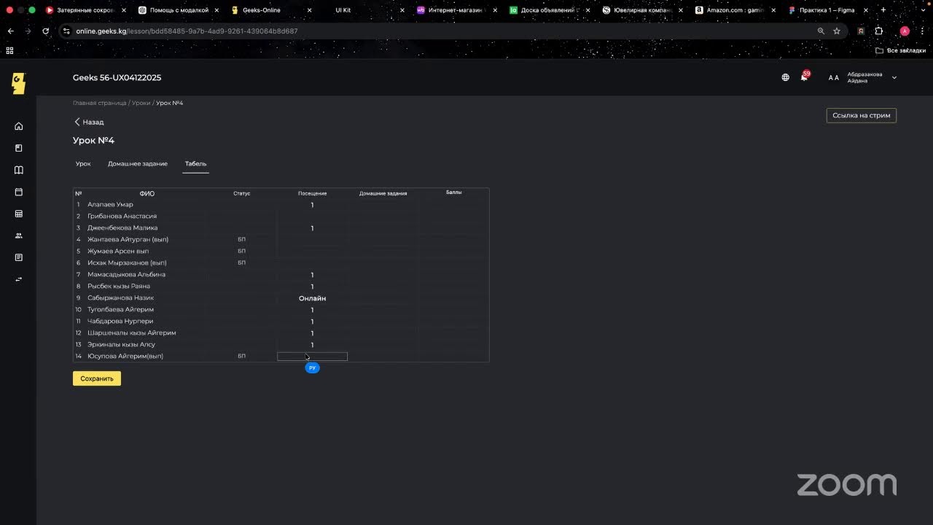
Task: Open a new browser tab with the plus button
Action: click(883, 10)
